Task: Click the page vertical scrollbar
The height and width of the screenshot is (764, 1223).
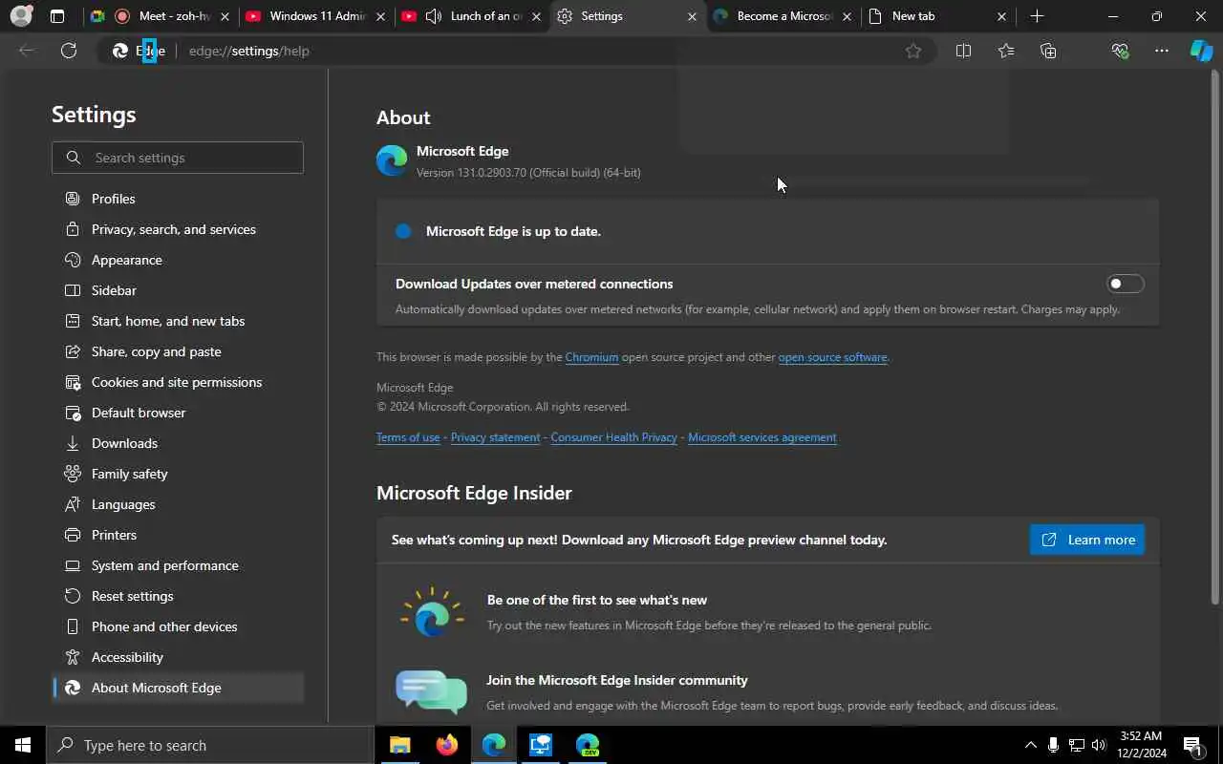Action: [1215, 336]
